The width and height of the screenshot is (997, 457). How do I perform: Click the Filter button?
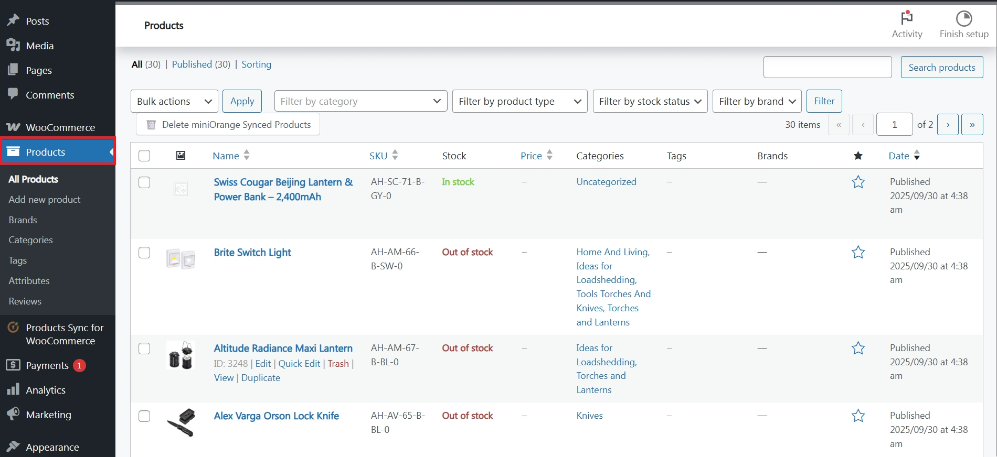tap(824, 101)
